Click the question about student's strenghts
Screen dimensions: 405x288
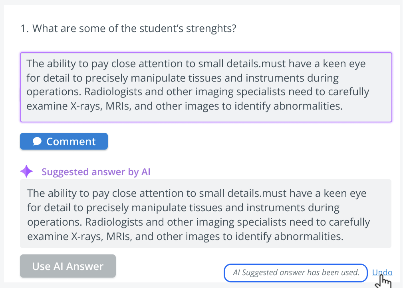(x=128, y=28)
